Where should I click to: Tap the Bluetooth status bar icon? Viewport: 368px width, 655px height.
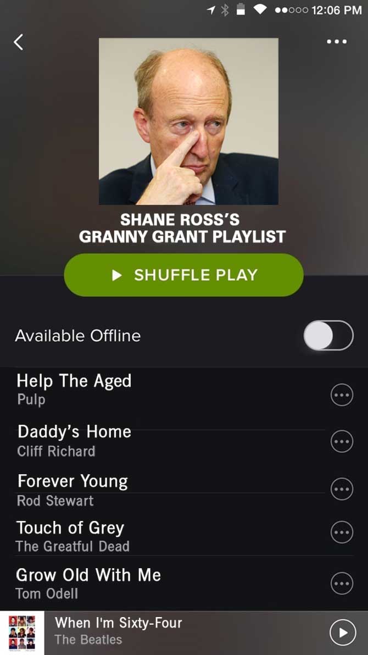pos(225,9)
